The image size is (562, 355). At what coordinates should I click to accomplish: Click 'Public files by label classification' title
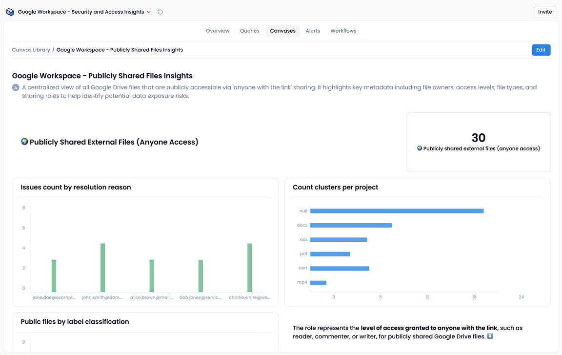(x=75, y=322)
